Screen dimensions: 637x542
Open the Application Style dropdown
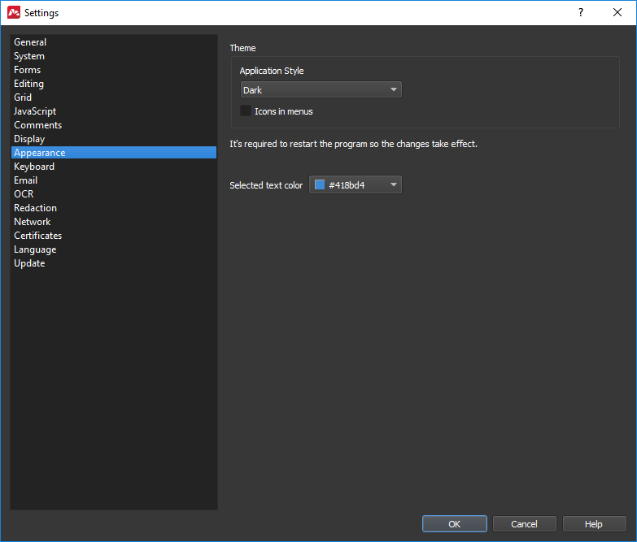[x=321, y=89]
